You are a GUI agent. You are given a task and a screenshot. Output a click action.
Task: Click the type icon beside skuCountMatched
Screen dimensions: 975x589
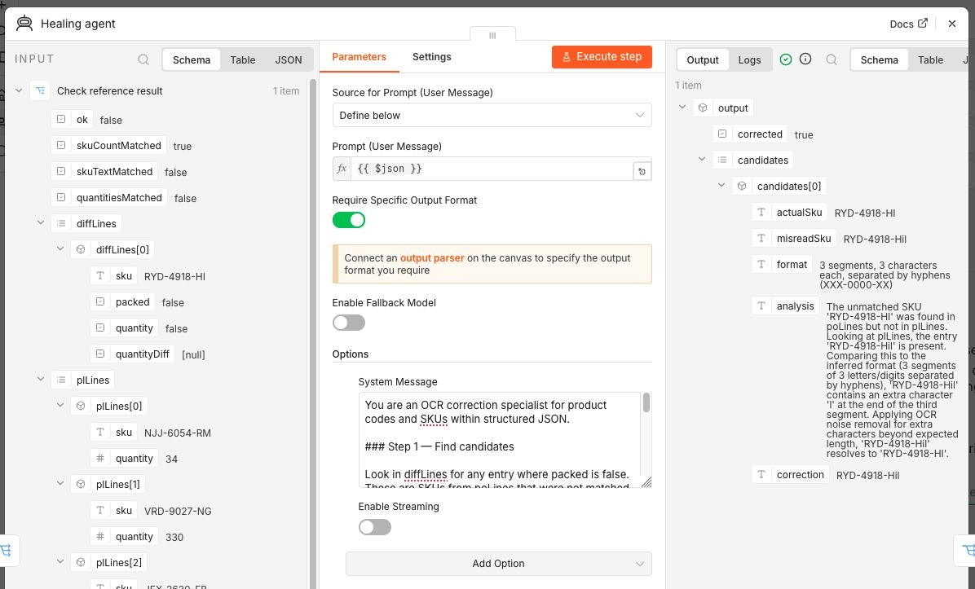61,145
